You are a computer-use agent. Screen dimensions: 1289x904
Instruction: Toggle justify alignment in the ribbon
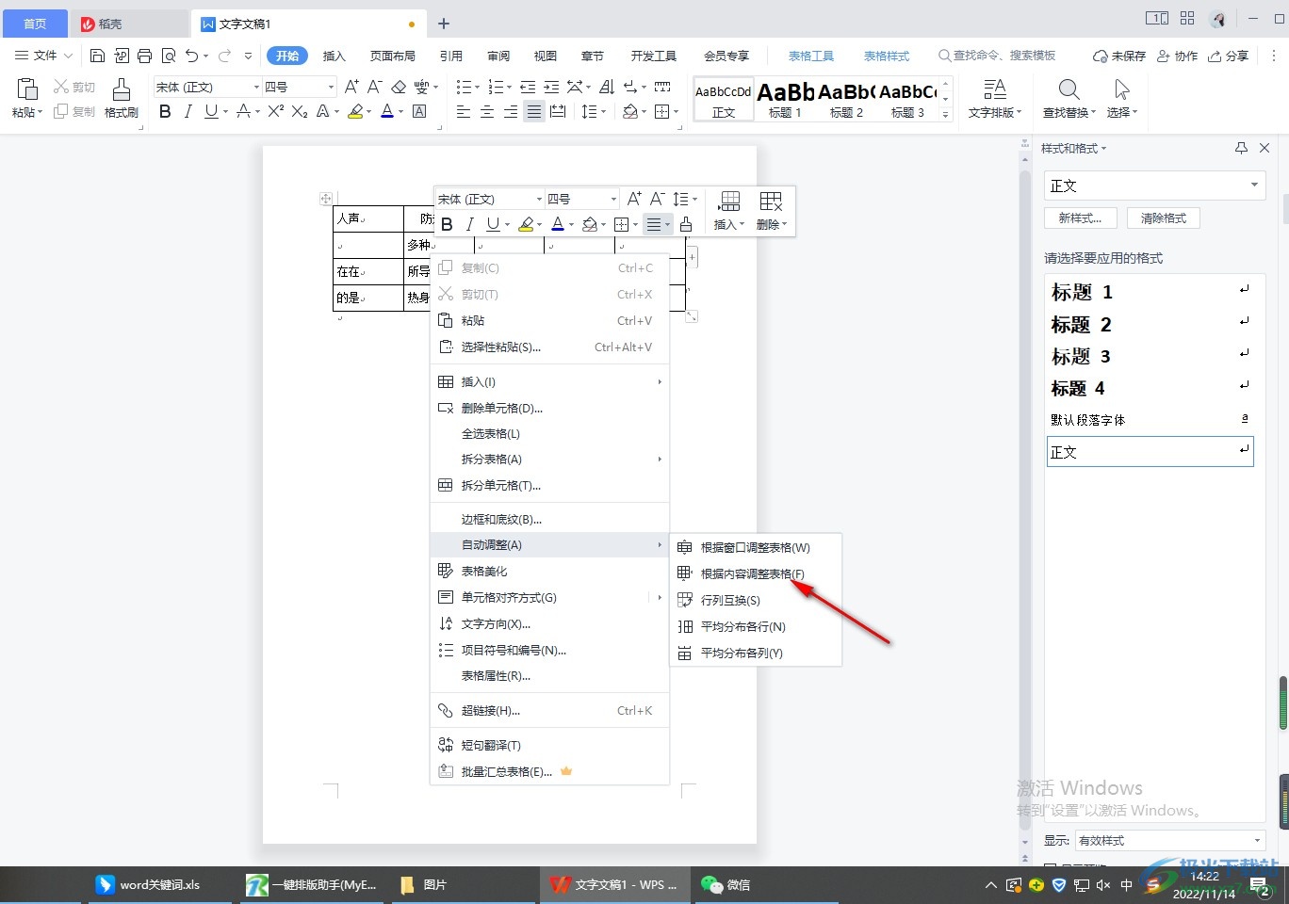533,111
